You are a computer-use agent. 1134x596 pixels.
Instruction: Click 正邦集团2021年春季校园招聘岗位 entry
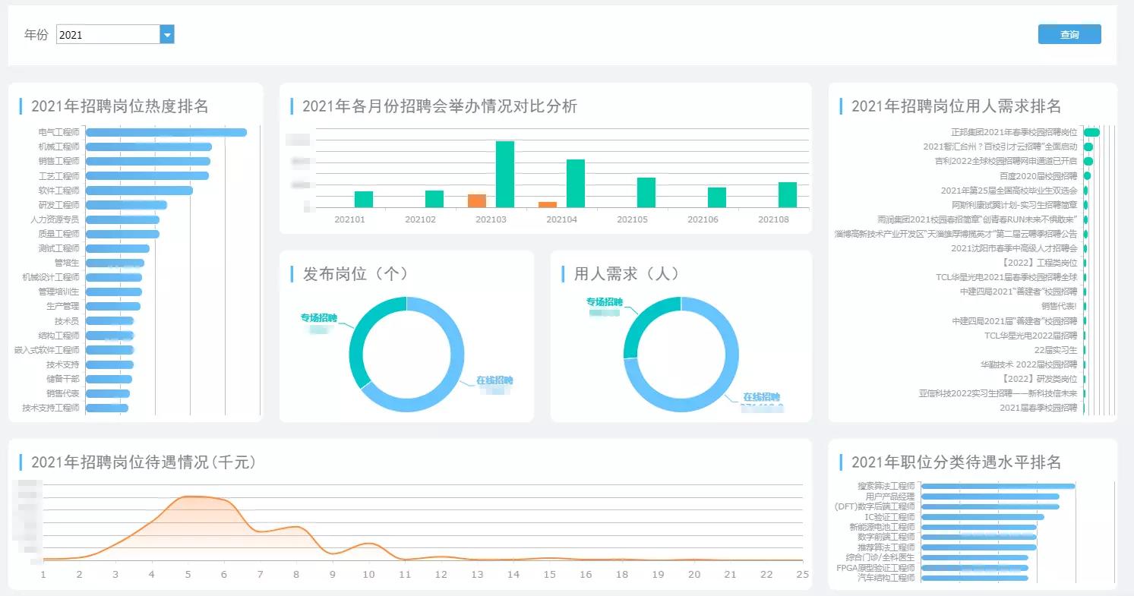1014,132
